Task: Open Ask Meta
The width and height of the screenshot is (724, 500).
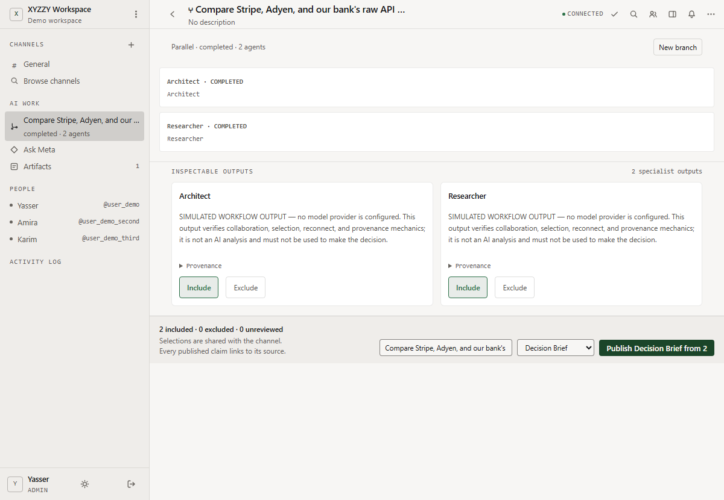Action: (x=74, y=150)
